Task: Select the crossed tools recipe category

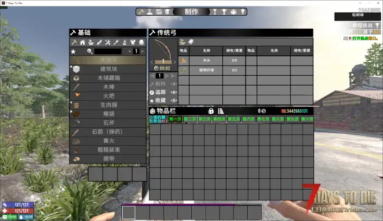Action: pyautogui.click(x=108, y=42)
